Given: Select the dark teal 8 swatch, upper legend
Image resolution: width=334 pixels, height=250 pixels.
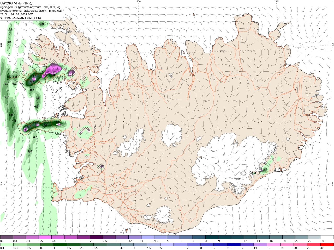Looking at the screenshot, I should point(211,237).
